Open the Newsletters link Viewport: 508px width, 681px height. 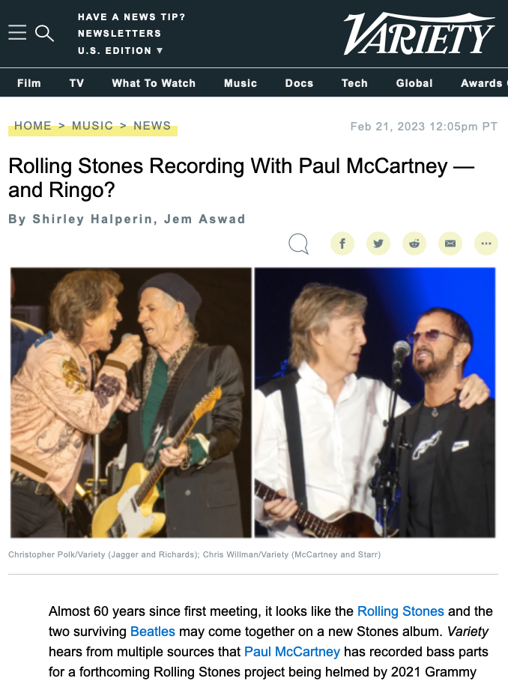119,34
